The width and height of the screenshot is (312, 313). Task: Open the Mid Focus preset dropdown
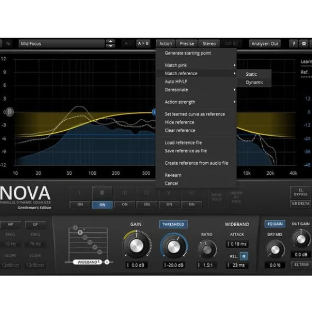[62, 43]
